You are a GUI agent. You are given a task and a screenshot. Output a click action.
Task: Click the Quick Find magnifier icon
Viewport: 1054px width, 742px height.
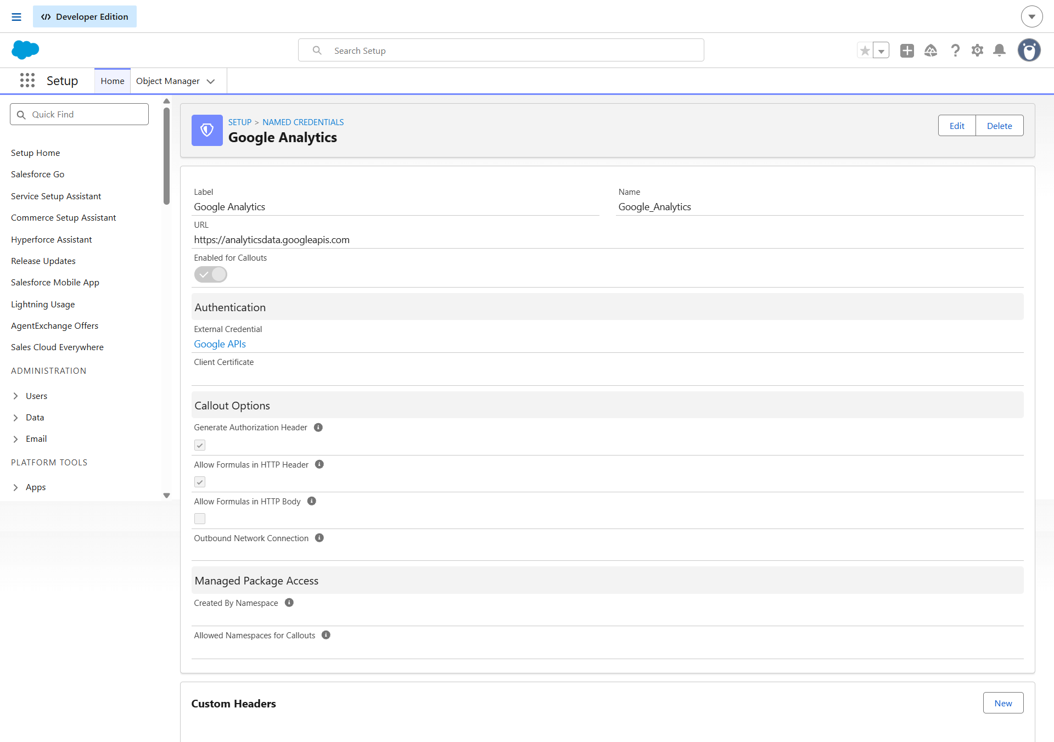point(21,115)
